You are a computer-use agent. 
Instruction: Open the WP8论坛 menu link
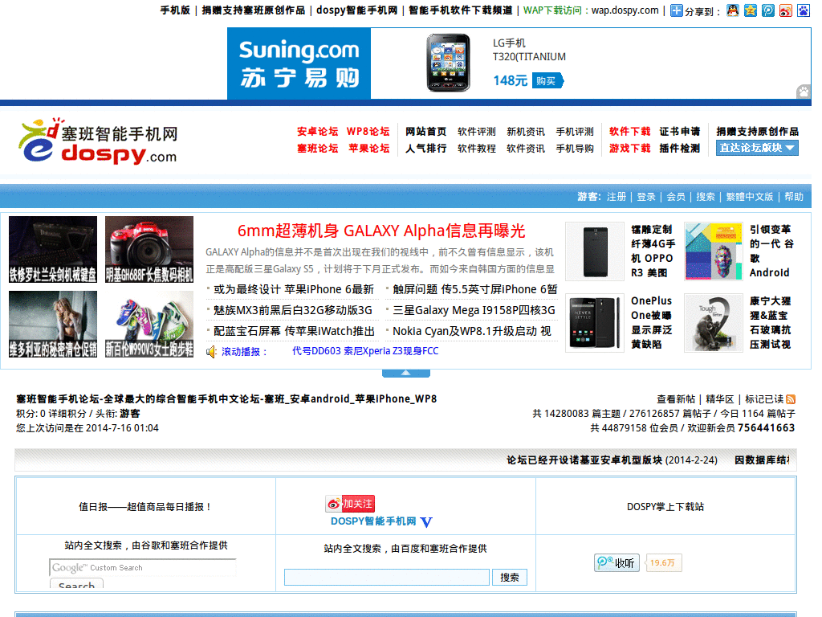[x=368, y=132]
